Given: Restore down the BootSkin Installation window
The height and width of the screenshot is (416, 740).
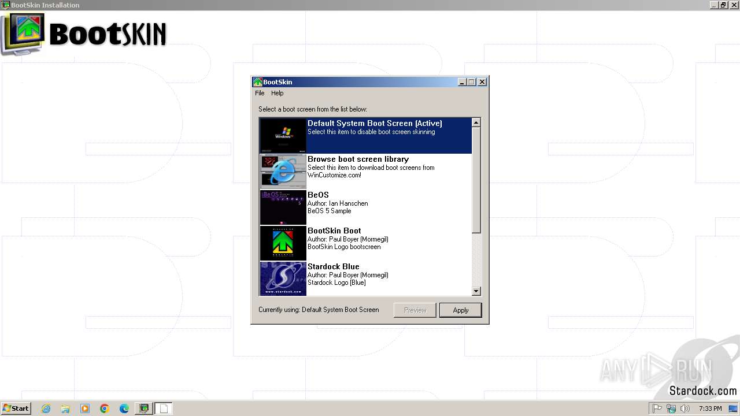Looking at the screenshot, I should tap(723, 5).
